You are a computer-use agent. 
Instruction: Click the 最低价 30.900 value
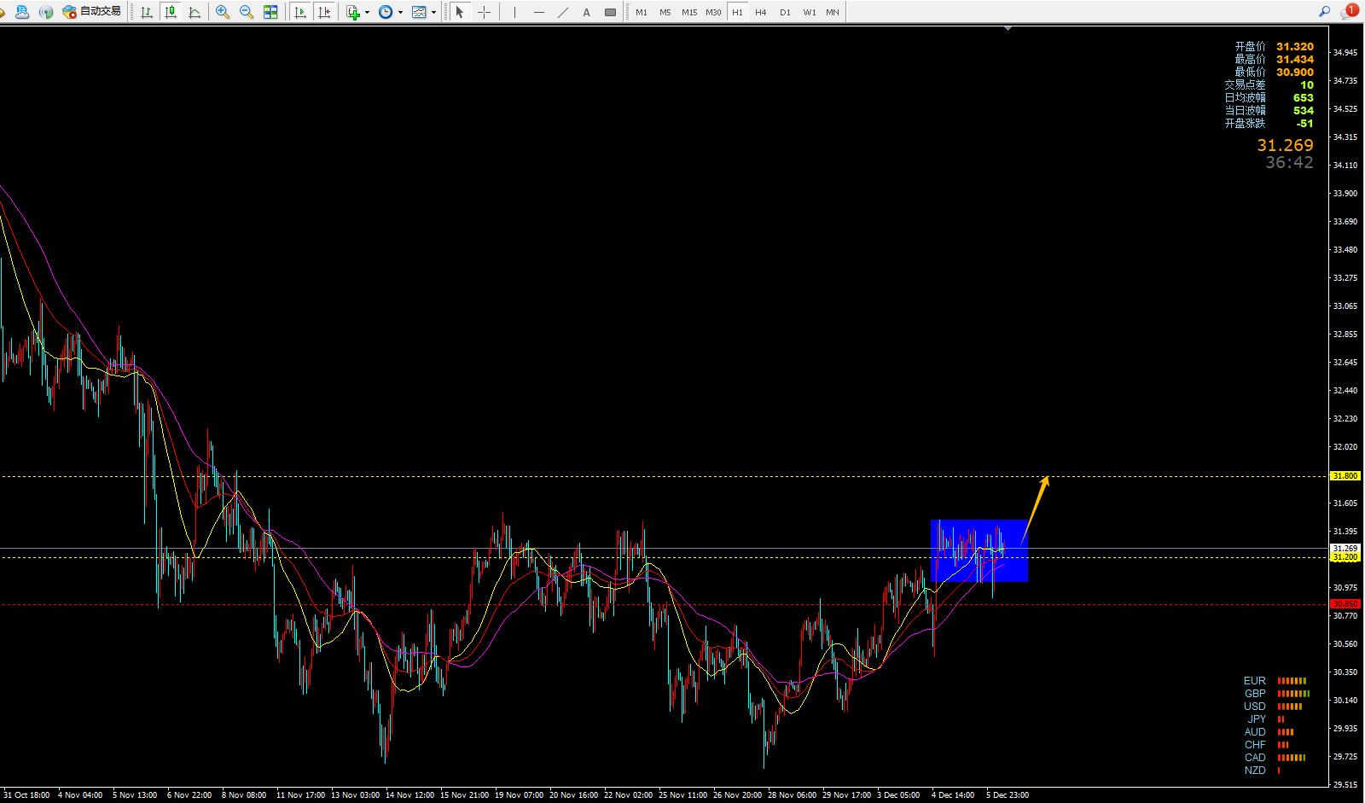tap(1295, 73)
